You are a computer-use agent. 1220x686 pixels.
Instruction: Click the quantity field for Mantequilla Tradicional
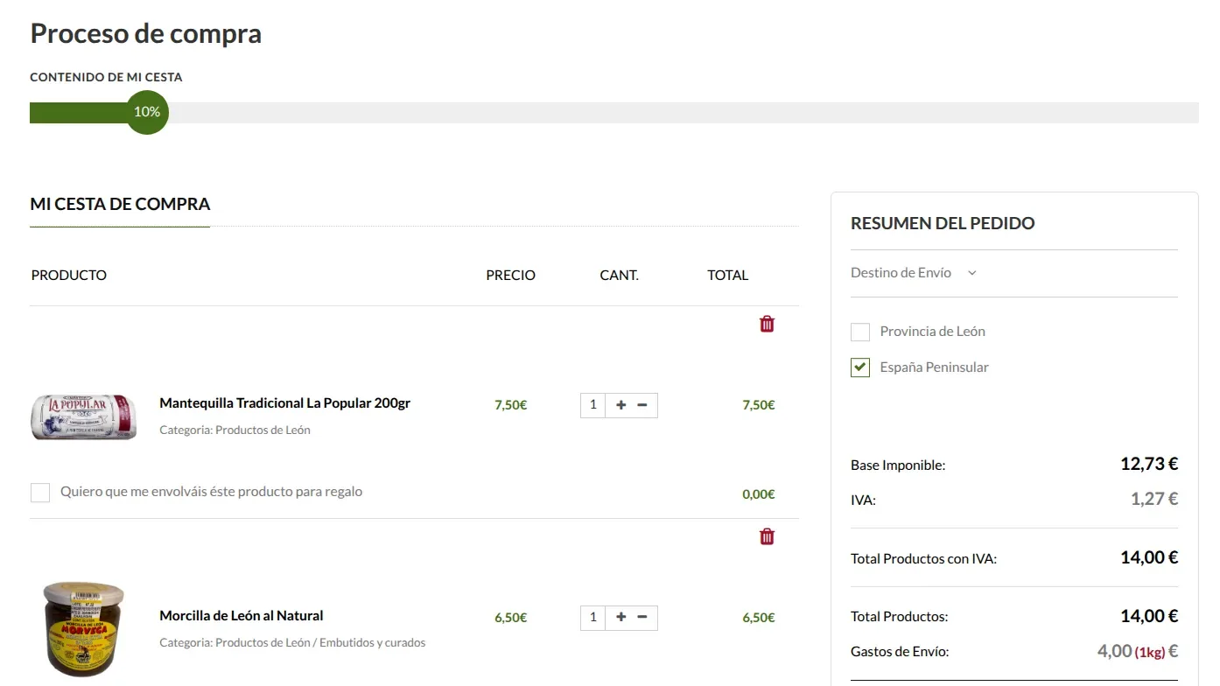pyautogui.click(x=592, y=404)
